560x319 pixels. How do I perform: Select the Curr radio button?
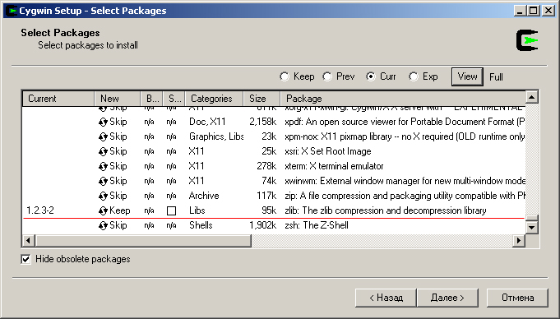(371, 76)
